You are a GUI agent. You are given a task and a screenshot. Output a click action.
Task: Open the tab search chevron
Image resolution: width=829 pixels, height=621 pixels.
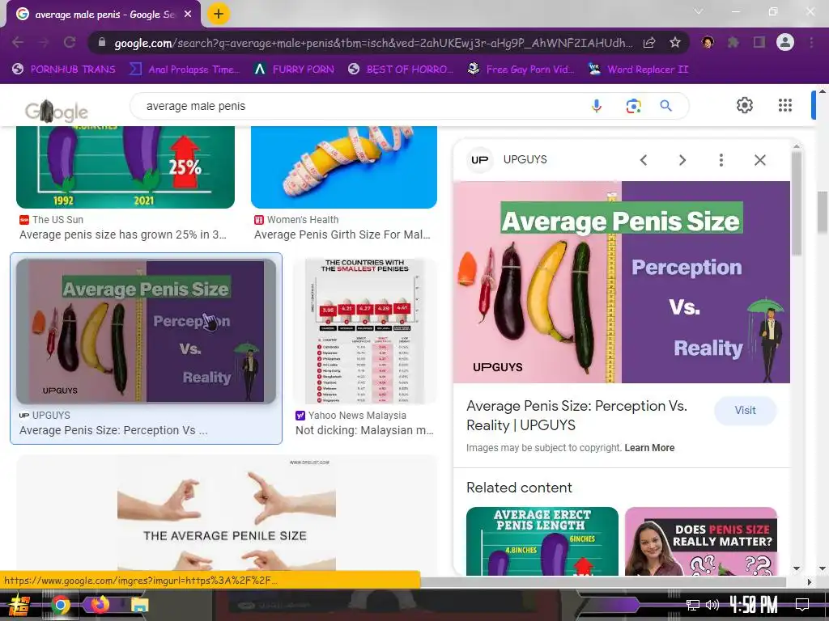click(699, 11)
